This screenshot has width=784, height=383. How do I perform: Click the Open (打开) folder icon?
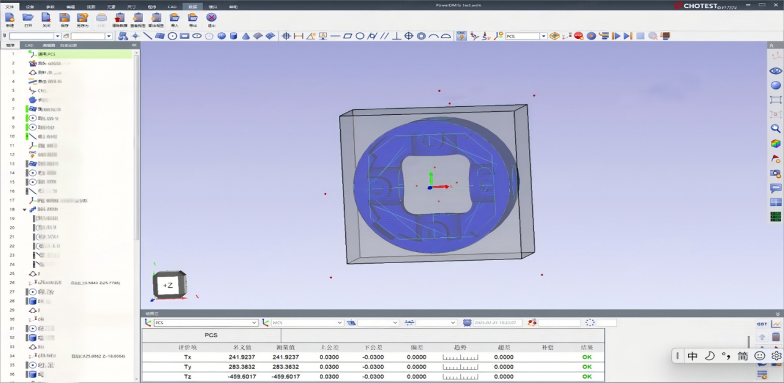[28, 18]
